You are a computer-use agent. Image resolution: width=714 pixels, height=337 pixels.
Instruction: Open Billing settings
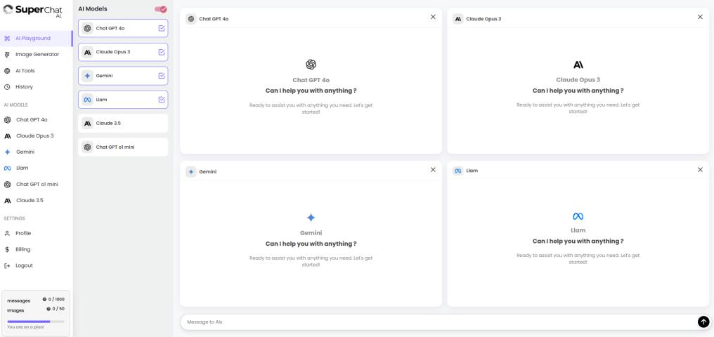(23, 249)
